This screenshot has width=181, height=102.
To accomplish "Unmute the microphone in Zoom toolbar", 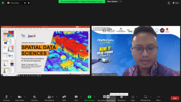I will (x=7, y=98).
